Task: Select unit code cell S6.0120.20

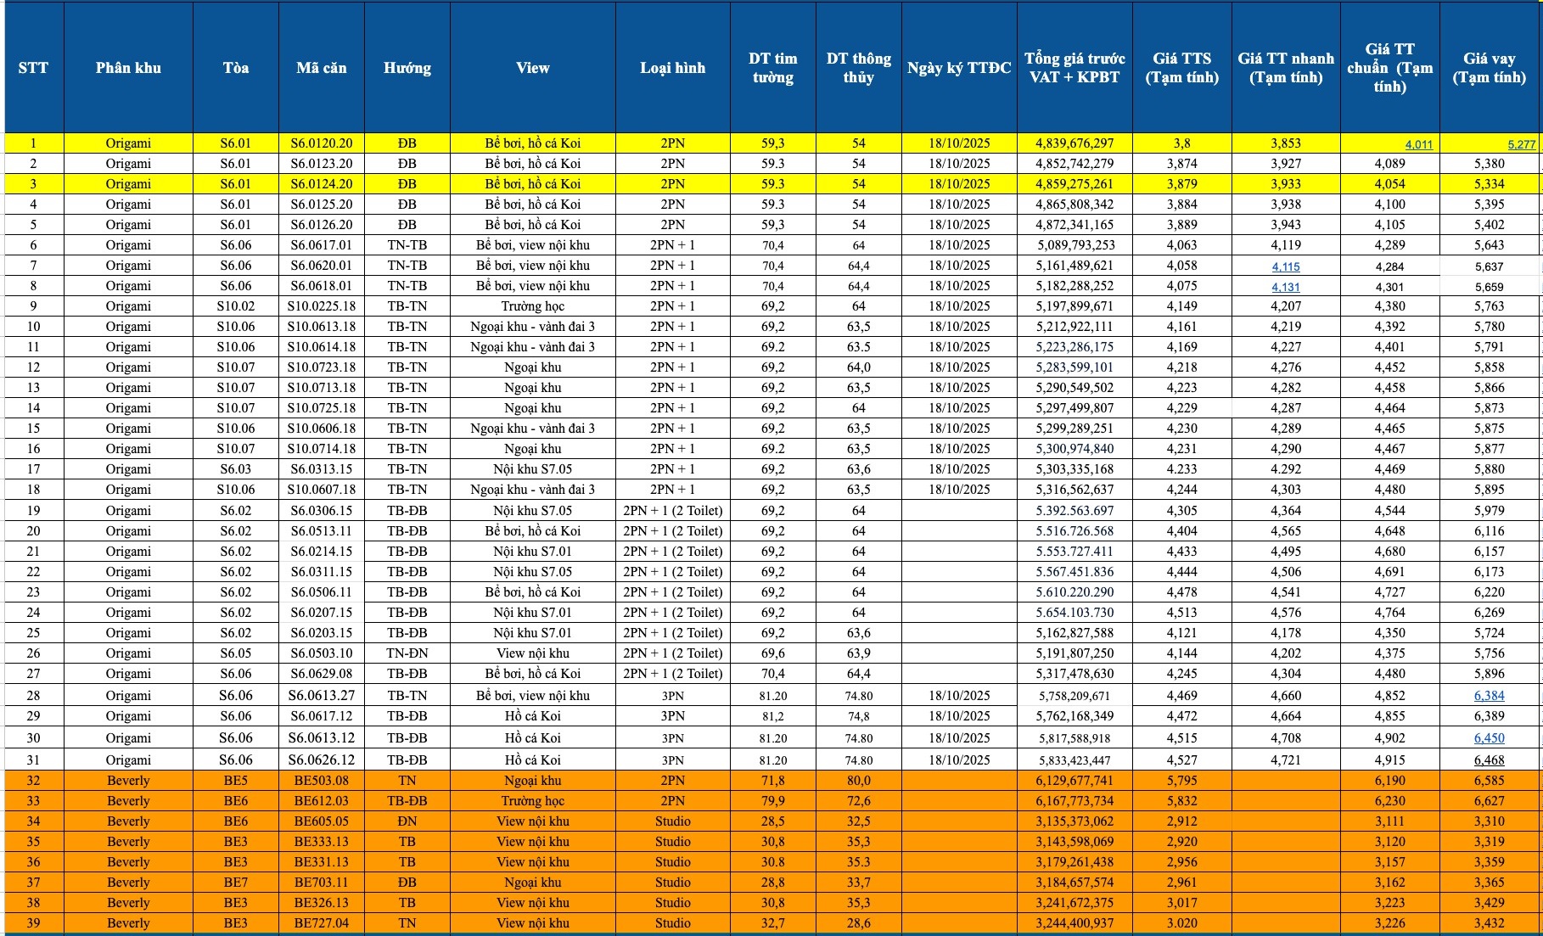Action: coord(322,143)
